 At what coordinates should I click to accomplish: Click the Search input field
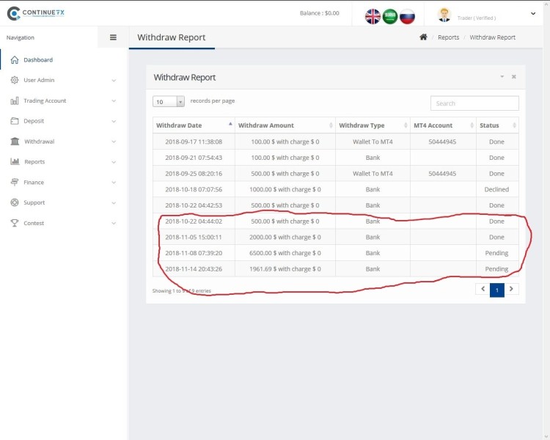[474, 103]
